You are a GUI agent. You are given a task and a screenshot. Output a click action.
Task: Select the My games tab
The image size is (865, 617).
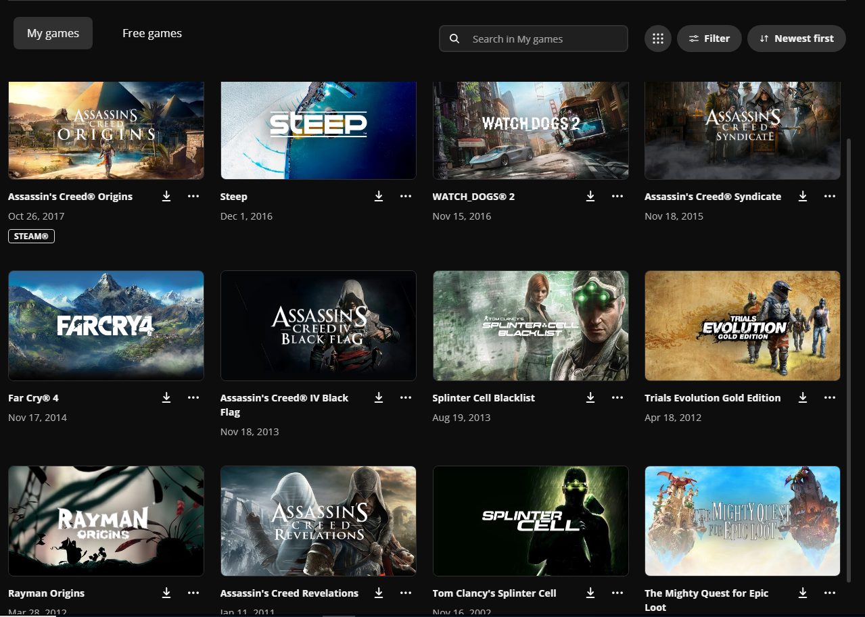53,33
